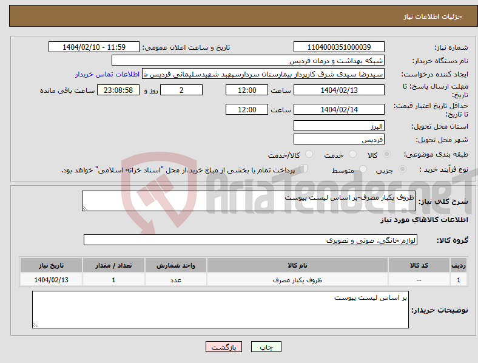This screenshot has height=363, width=478.
Task: Click the اطلاعات کالاهای مورد نیاز heading
Action: [x=424, y=220]
